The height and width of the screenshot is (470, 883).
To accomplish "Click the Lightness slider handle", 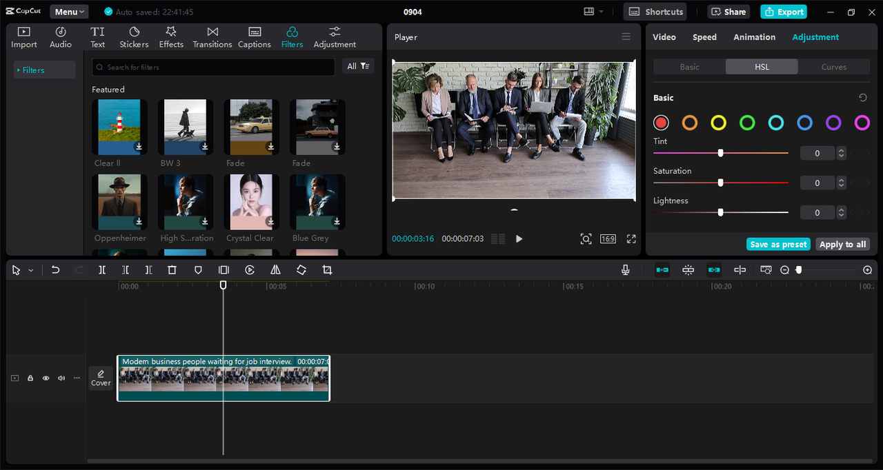I will (x=720, y=212).
